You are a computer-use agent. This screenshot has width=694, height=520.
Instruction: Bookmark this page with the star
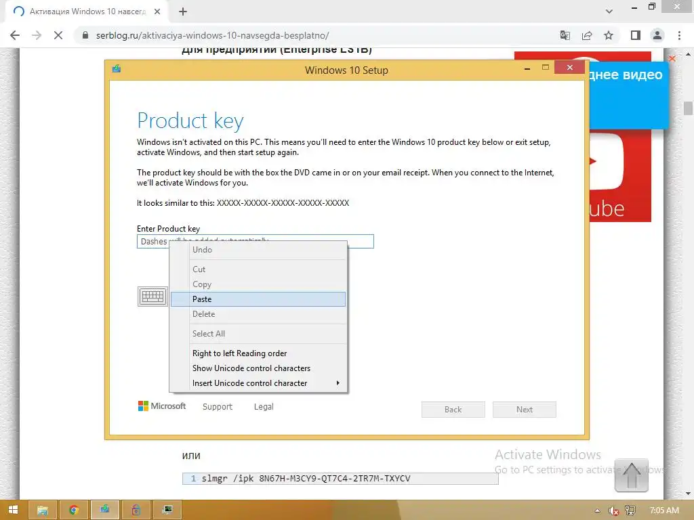[609, 35]
